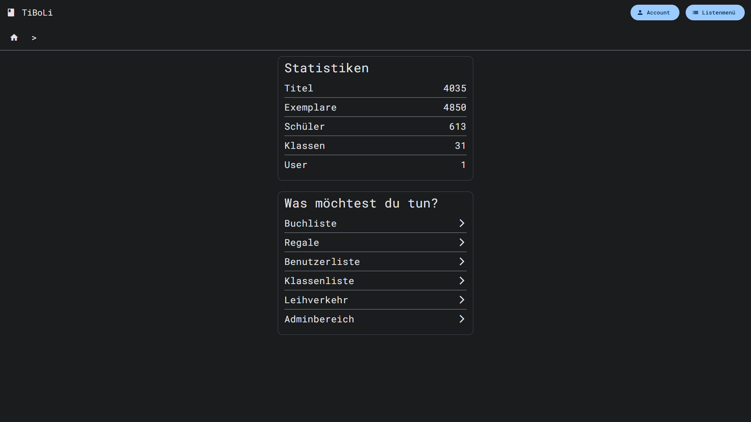Image resolution: width=751 pixels, height=422 pixels.
Task: Click the chevron arrow beside Adminbereich
Action: (x=462, y=319)
